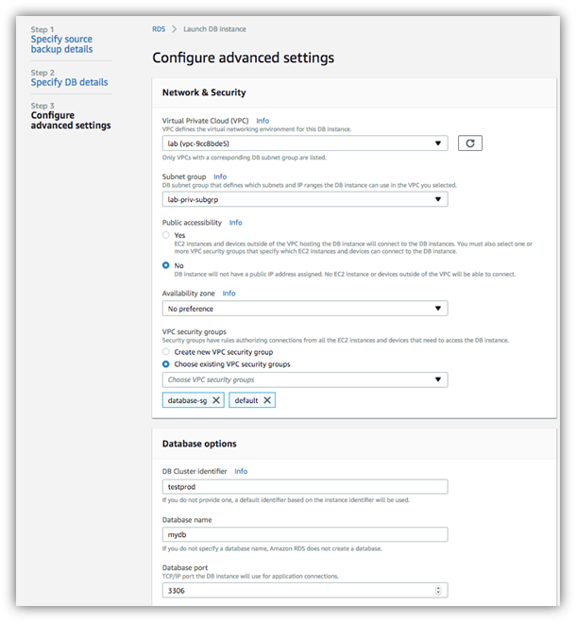The width and height of the screenshot is (576, 622).
Task: Click the Database name input field
Action: coord(305,534)
